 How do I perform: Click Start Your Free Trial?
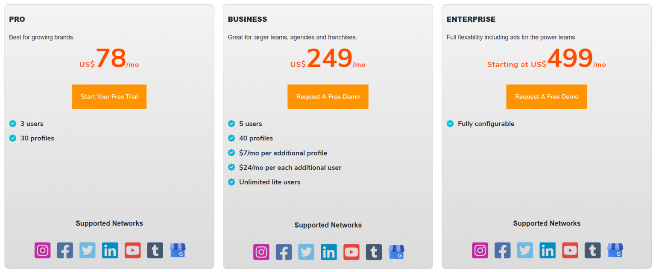(109, 97)
